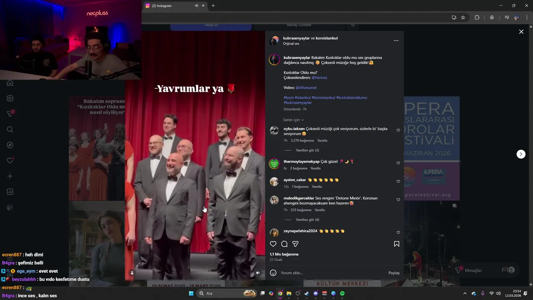Open Notifications heart in the Instagram sidebar
The width and height of the screenshot is (533, 300).
click(x=10, y=160)
